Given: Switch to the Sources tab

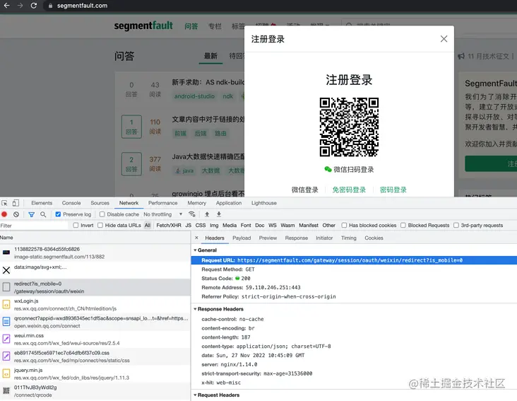Looking at the screenshot, I should point(100,203).
